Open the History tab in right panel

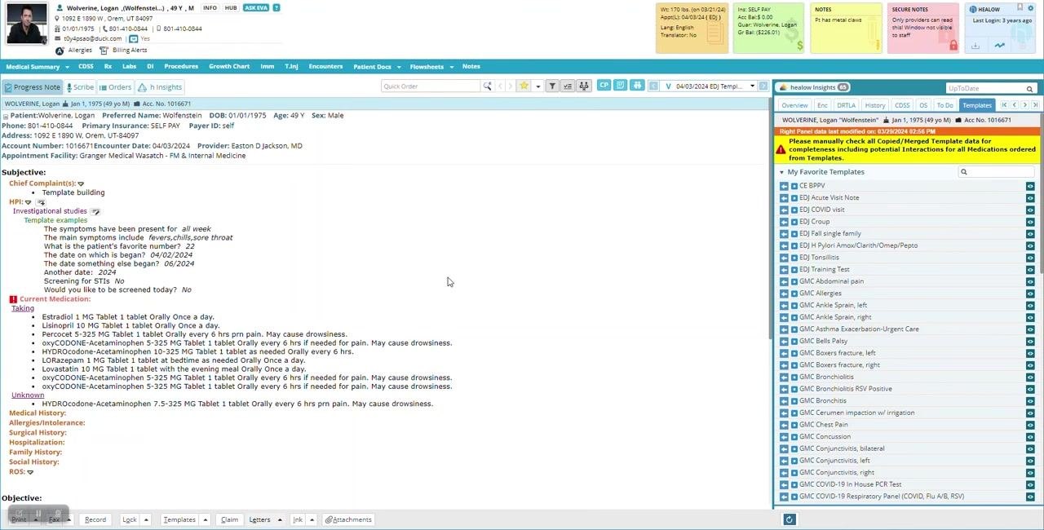[875, 105]
